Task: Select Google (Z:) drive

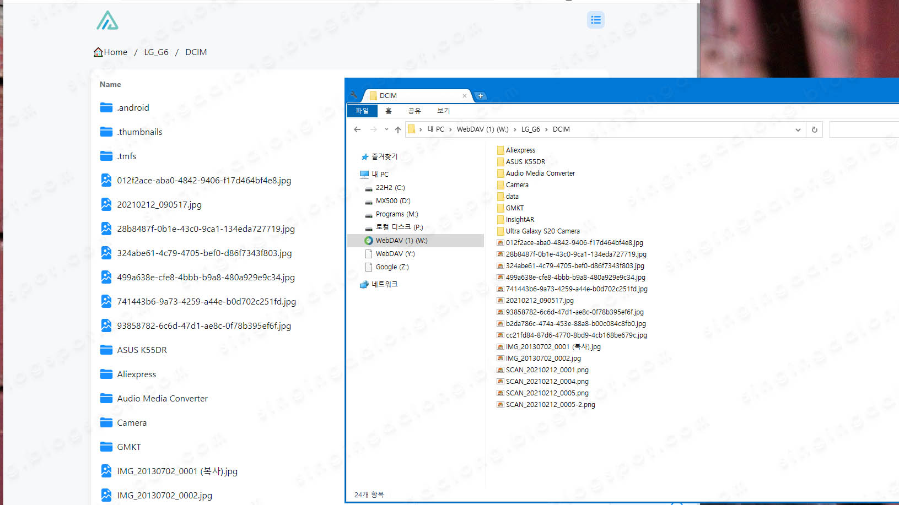Action: (x=392, y=267)
